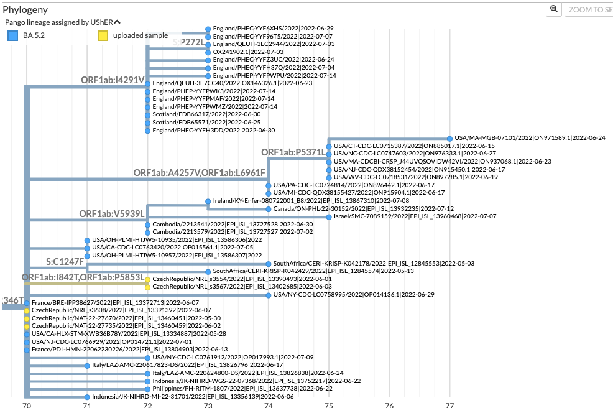Click node for Indonesia/JK-NIHRD-MI-22-31701
Viewport: 613px width, 408px height.
pyautogui.click(x=87, y=397)
